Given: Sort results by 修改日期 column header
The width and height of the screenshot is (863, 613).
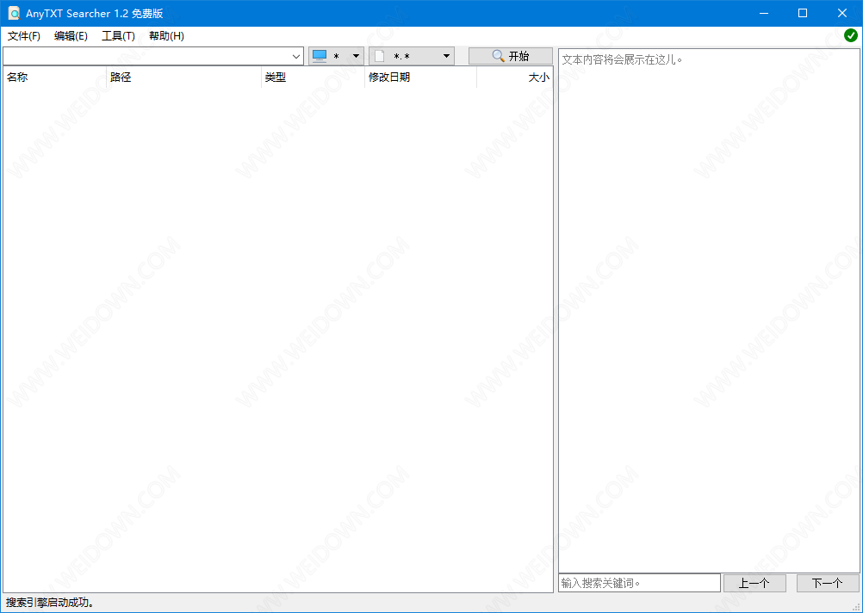Looking at the screenshot, I should coord(420,77).
